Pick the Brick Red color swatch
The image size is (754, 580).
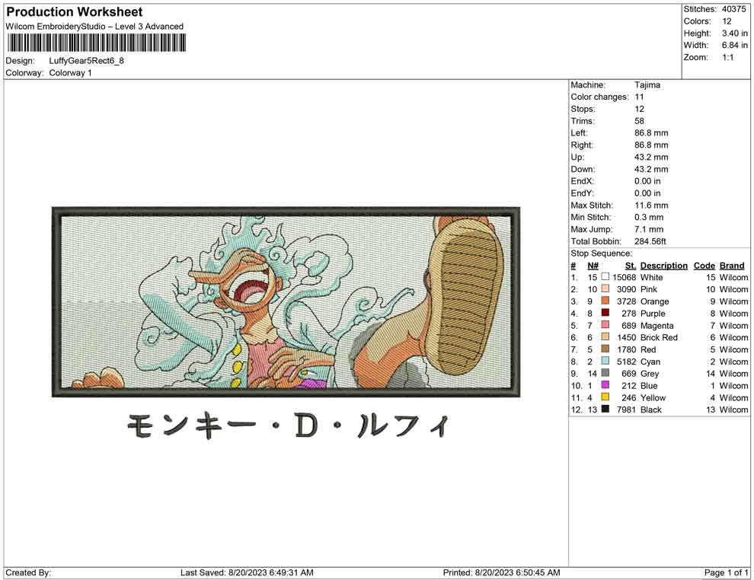(x=605, y=337)
